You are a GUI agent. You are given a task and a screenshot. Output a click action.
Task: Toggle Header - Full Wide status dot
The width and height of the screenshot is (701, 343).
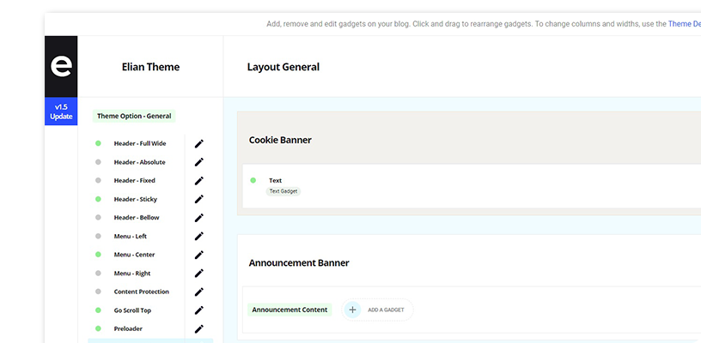click(98, 143)
